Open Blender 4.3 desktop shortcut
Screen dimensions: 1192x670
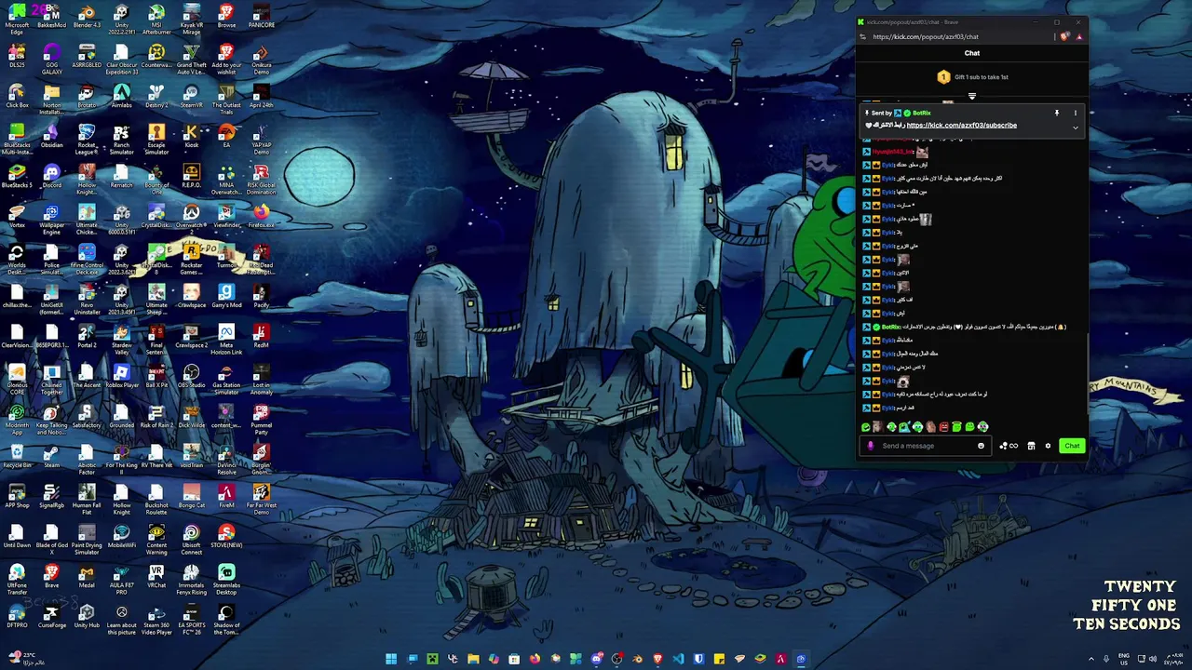coord(87,17)
